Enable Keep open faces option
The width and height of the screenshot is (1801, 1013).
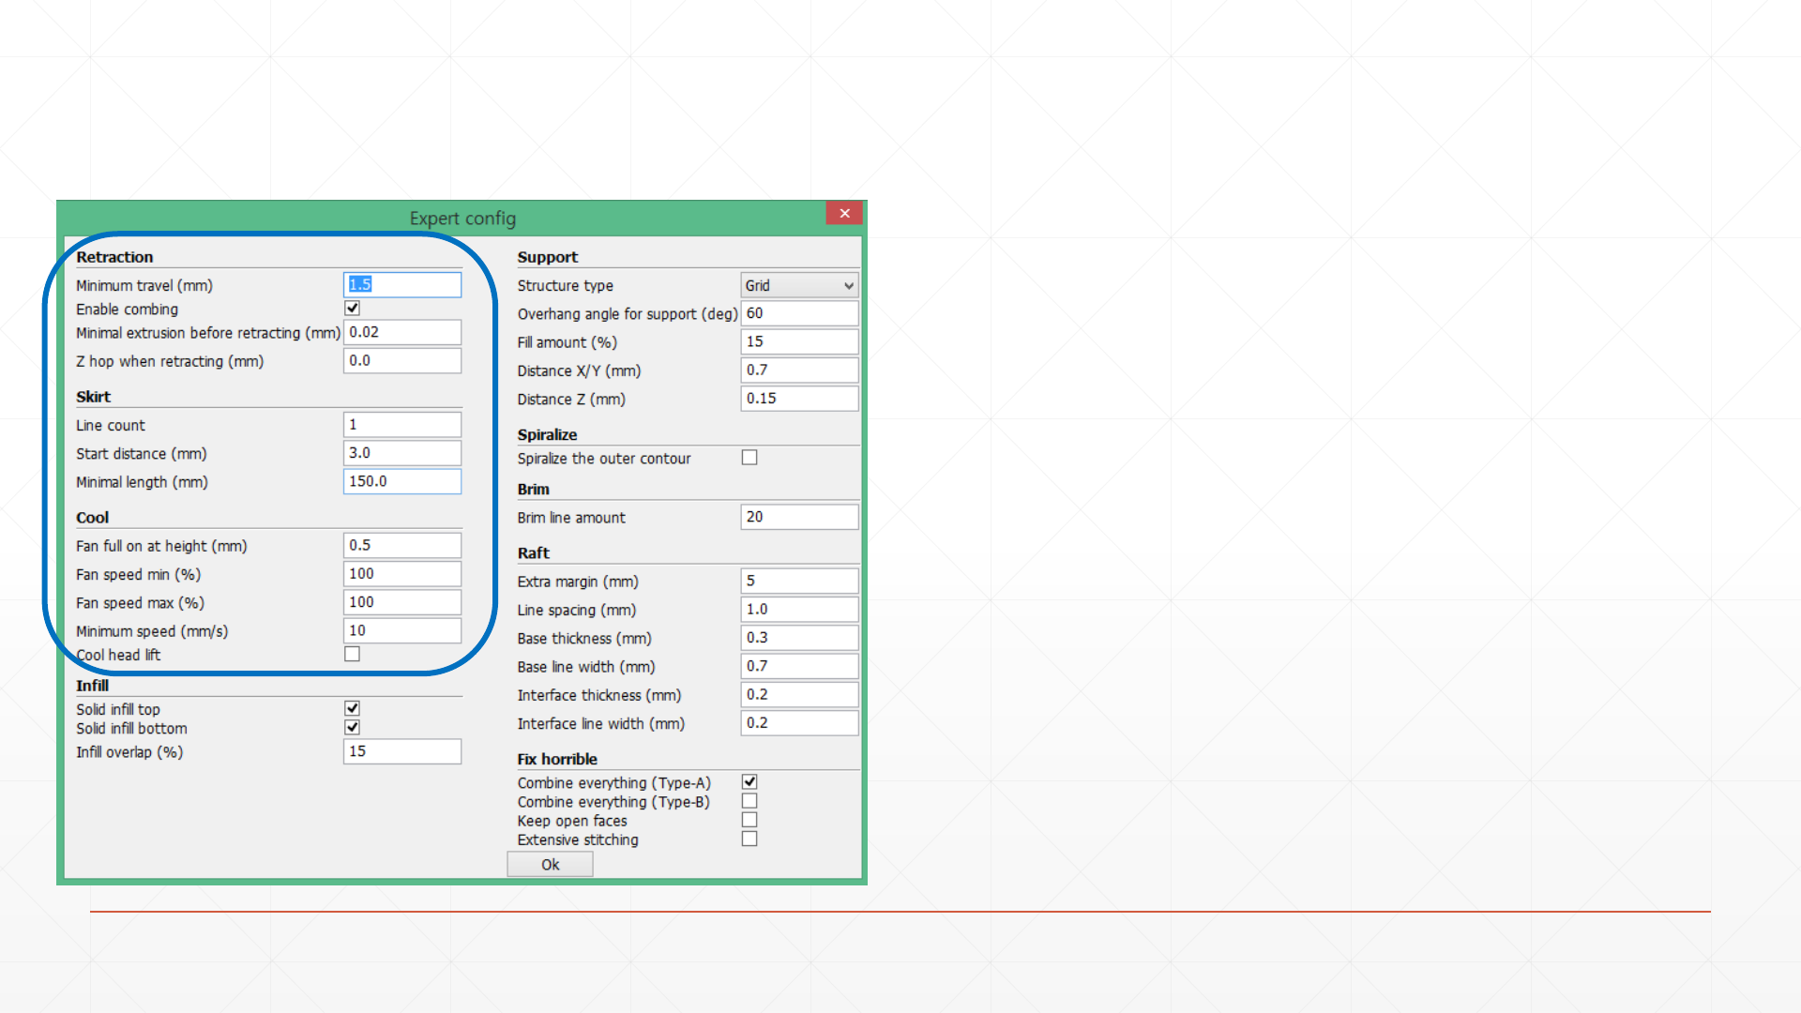(749, 821)
